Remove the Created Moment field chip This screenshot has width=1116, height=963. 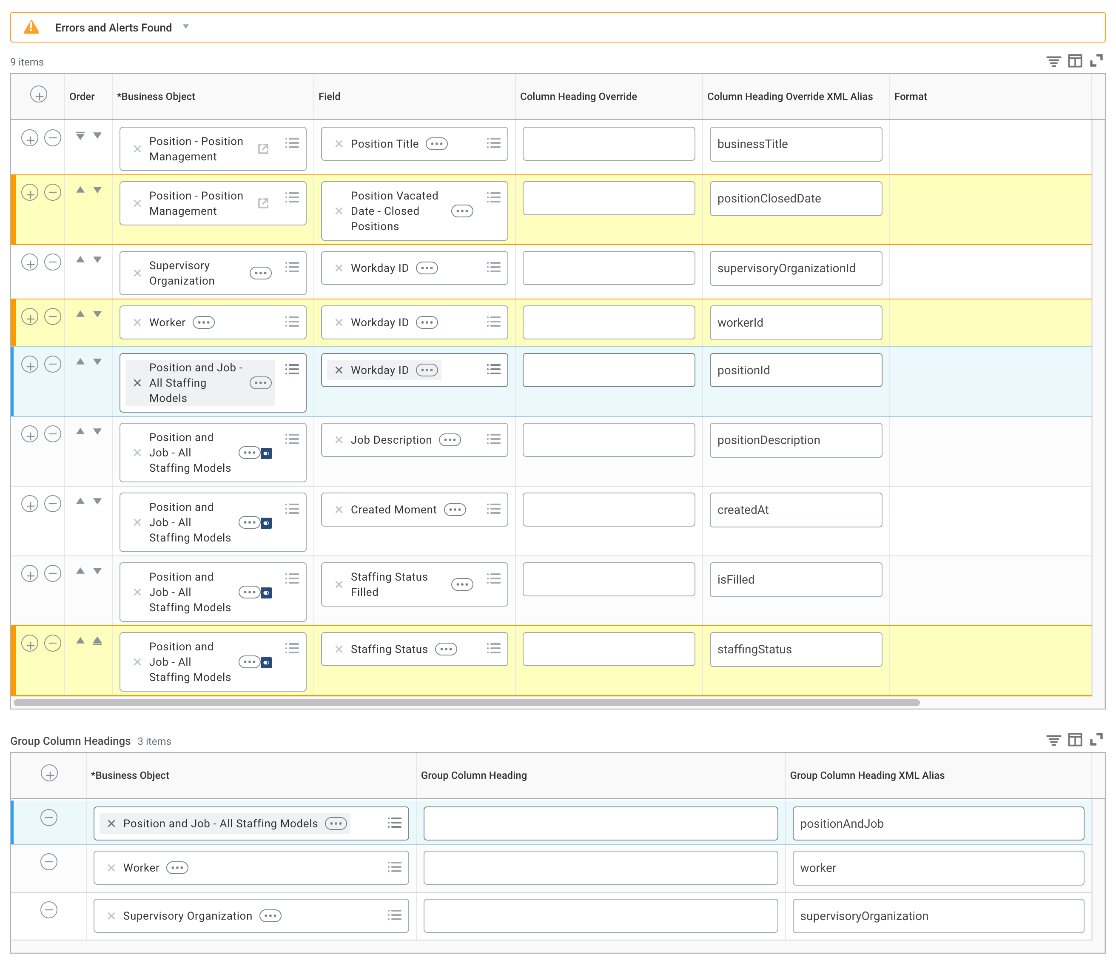click(x=339, y=510)
